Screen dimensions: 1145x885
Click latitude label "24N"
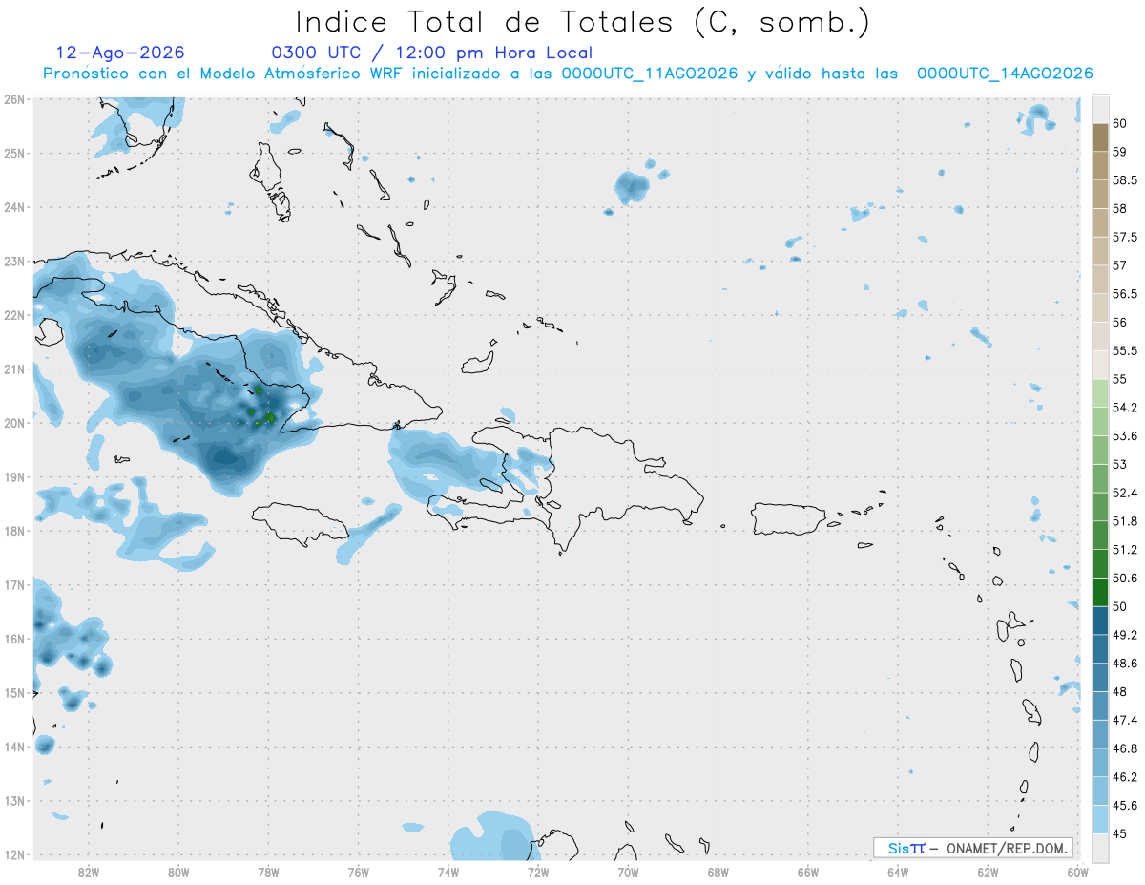[14, 207]
